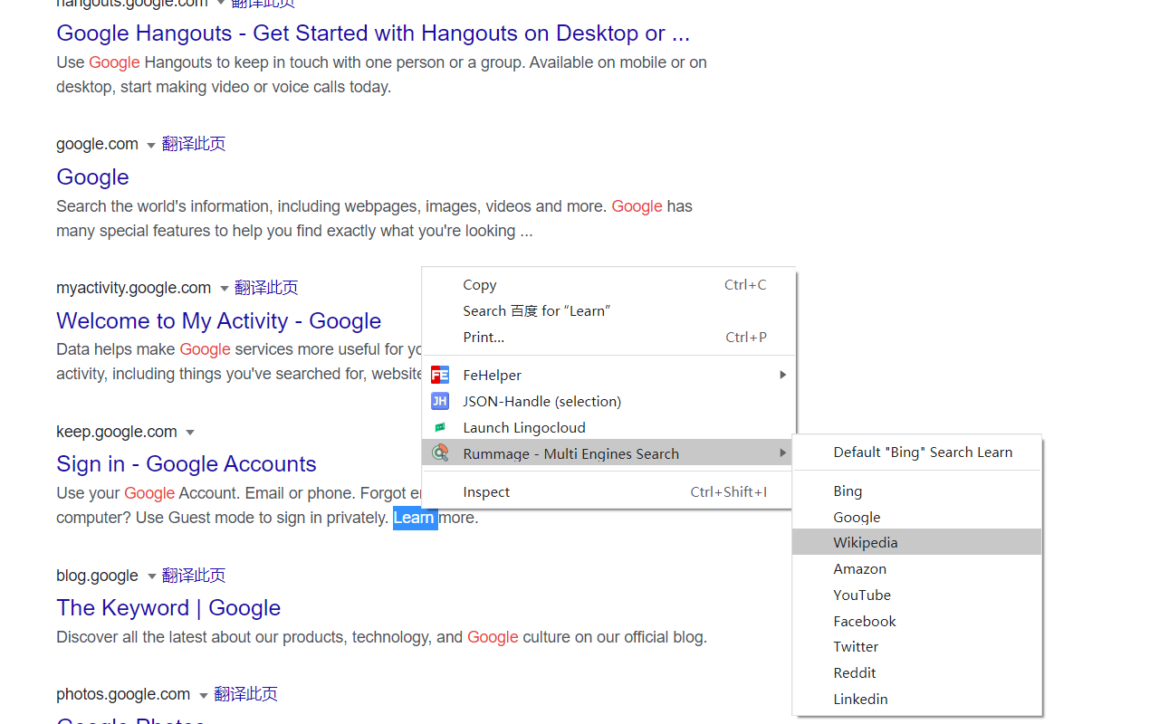Select Default "Bing" Search Learn
The height and width of the screenshot is (724, 1159).
[x=917, y=452]
